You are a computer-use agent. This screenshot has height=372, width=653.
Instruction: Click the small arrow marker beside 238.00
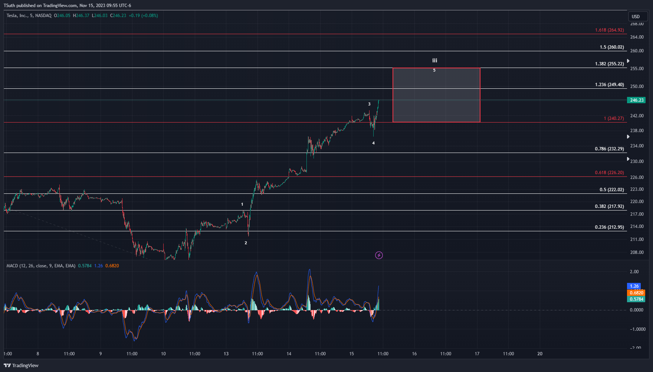[628, 137]
